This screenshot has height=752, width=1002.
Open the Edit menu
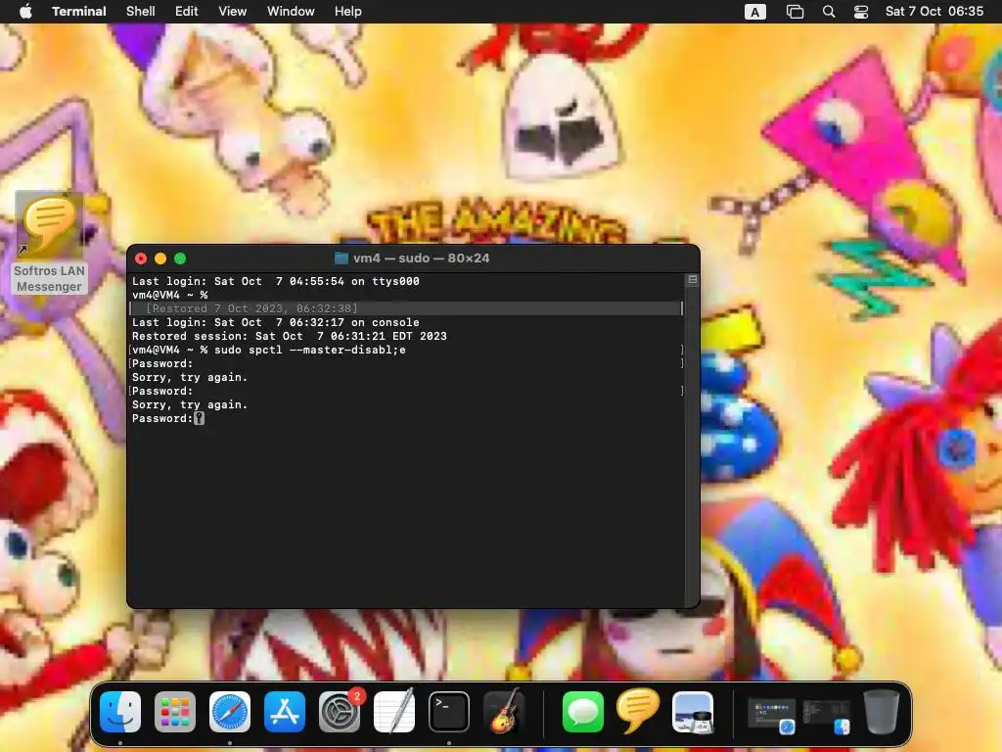[187, 12]
